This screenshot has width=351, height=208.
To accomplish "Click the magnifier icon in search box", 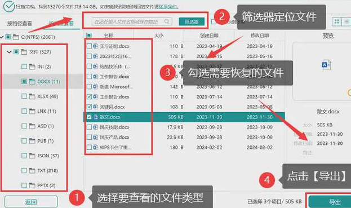I will (167, 21).
